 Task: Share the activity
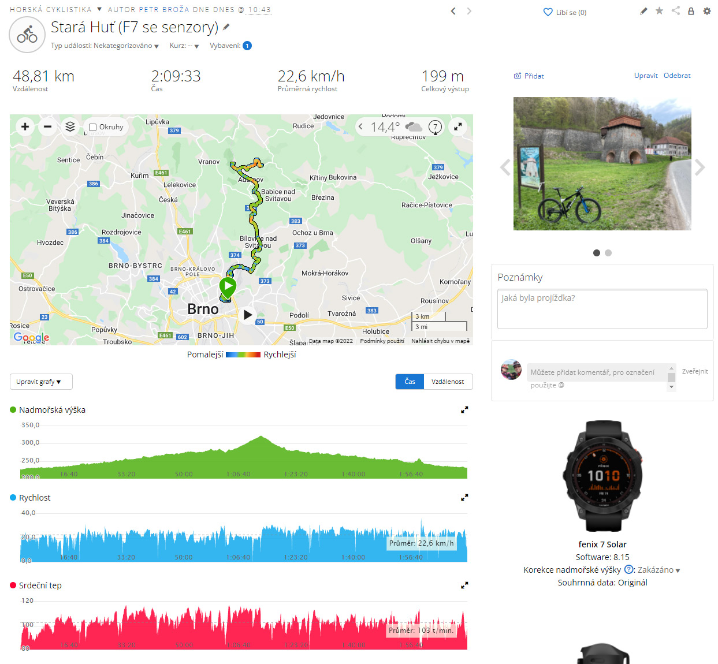(676, 11)
